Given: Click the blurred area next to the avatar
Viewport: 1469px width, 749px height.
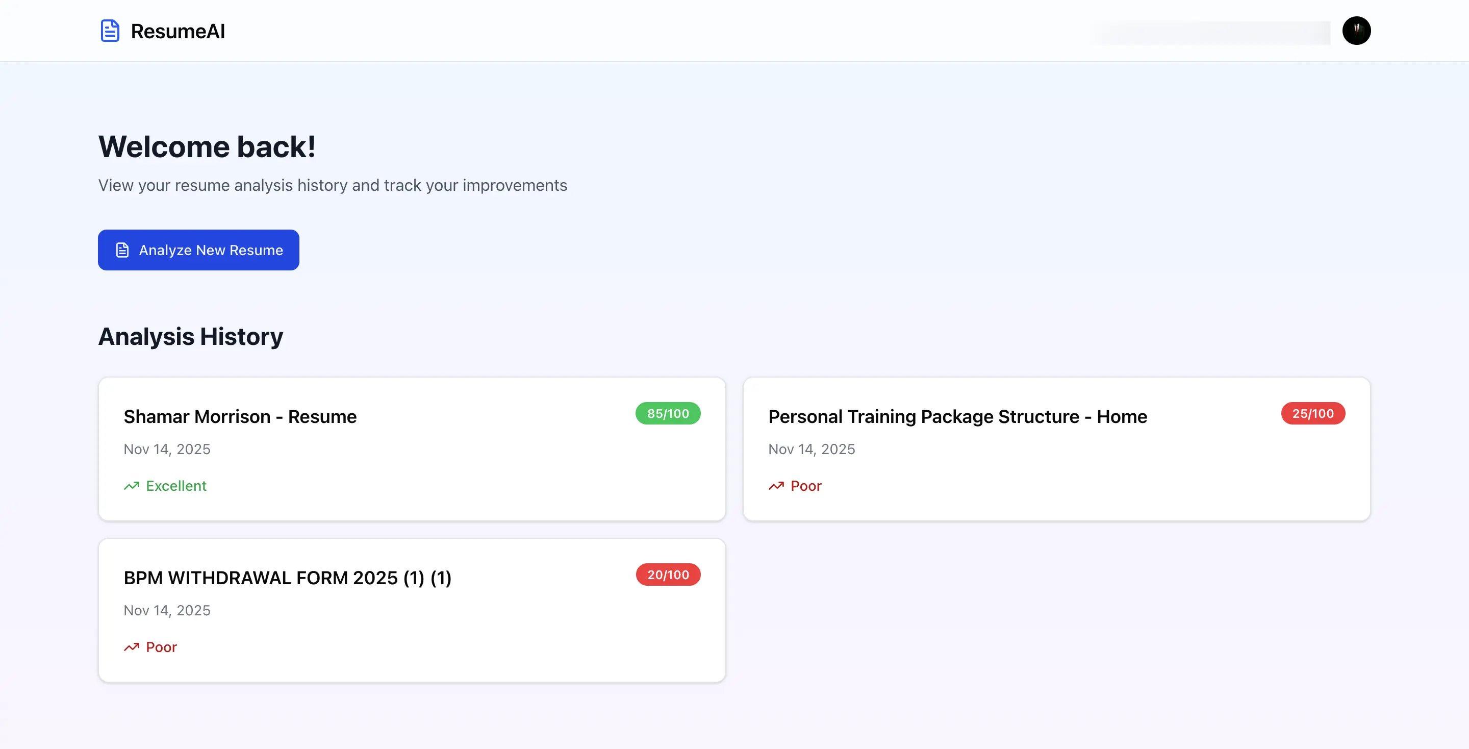Looking at the screenshot, I should pos(1209,32).
